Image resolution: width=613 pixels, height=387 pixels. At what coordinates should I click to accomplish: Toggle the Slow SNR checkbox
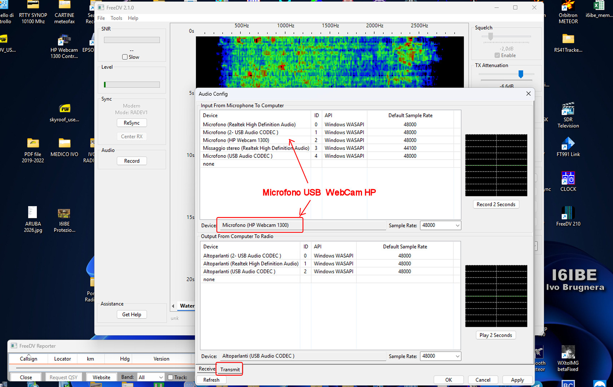pos(125,57)
